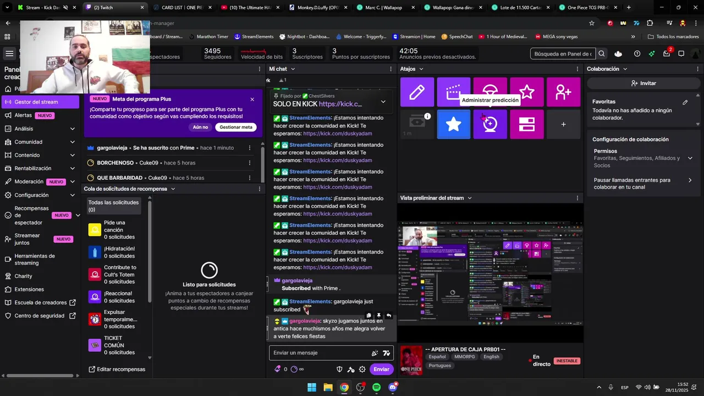Click Gestionar meta button
The height and width of the screenshot is (396, 704).
[236, 127]
